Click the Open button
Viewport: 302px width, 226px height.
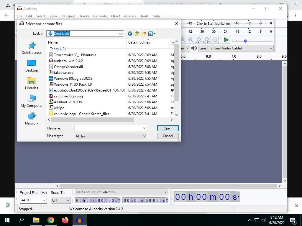(168, 128)
